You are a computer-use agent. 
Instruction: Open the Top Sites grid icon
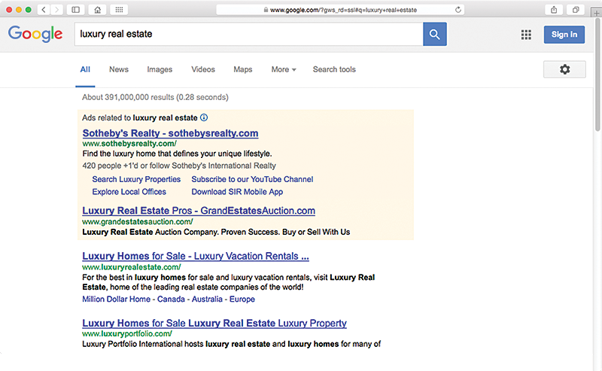tap(119, 10)
